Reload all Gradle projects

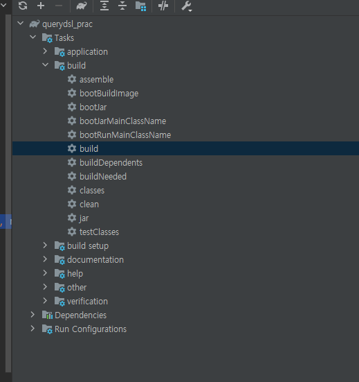tap(23, 6)
